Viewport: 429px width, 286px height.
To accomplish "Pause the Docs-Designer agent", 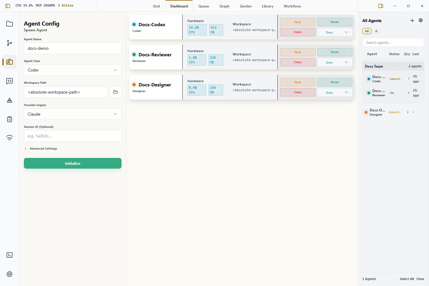I will coord(298,82).
